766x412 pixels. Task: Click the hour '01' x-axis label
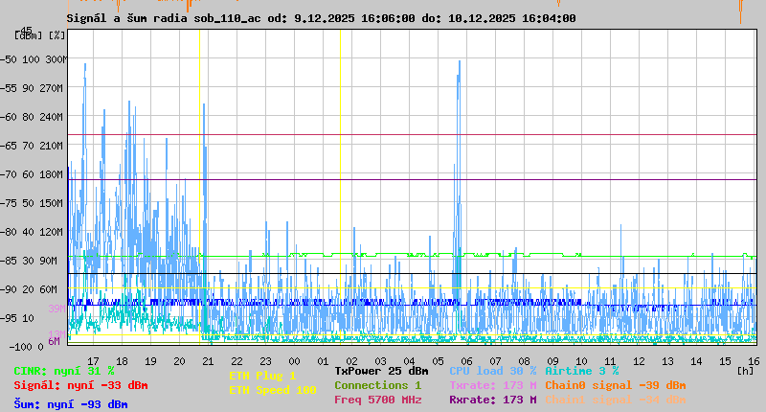[x=323, y=361]
